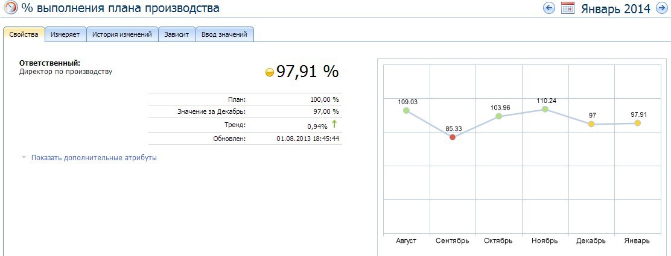Click the План: row label
This screenshot has width=671, height=256.
238,99
